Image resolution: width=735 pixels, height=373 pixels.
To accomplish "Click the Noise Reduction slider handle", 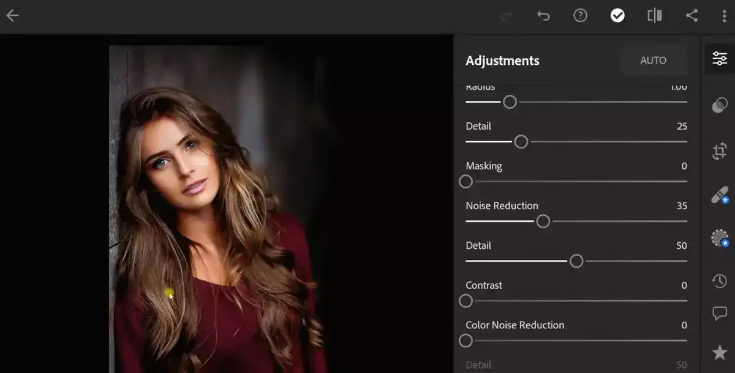I will click(543, 221).
